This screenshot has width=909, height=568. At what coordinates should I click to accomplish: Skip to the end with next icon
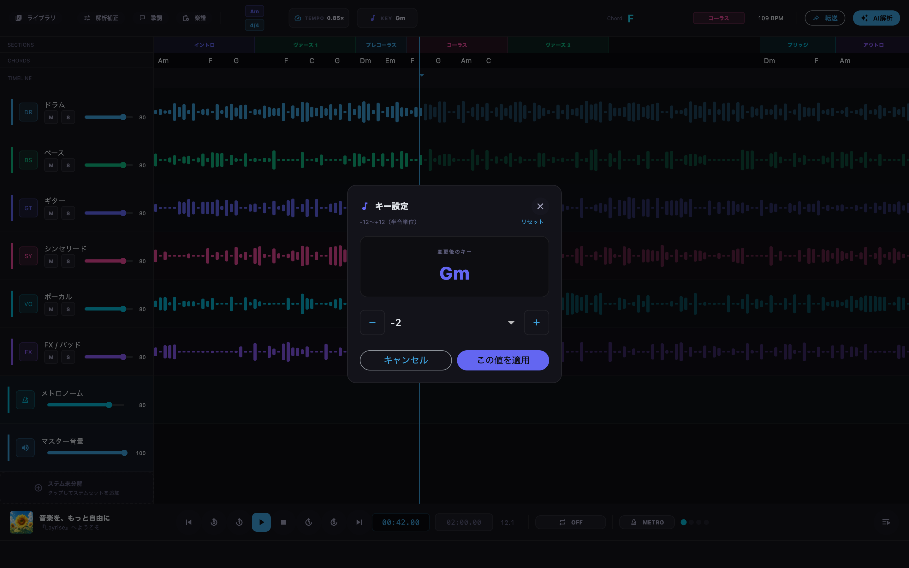(x=359, y=522)
